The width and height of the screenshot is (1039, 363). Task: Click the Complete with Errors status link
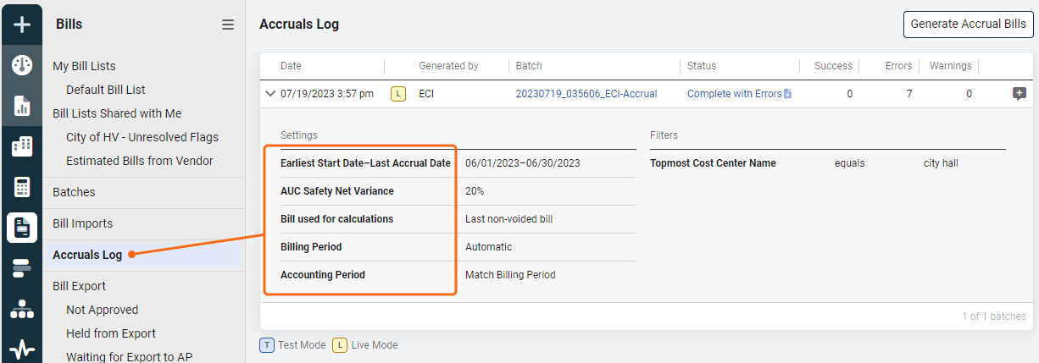point(734,94)
